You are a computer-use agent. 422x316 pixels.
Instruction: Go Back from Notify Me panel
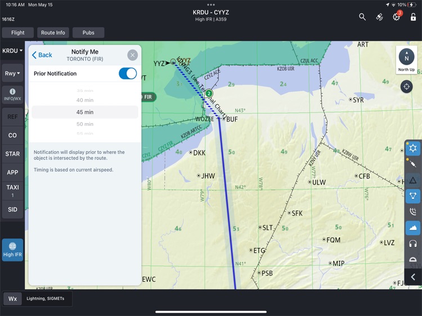(x=42, y=55)
